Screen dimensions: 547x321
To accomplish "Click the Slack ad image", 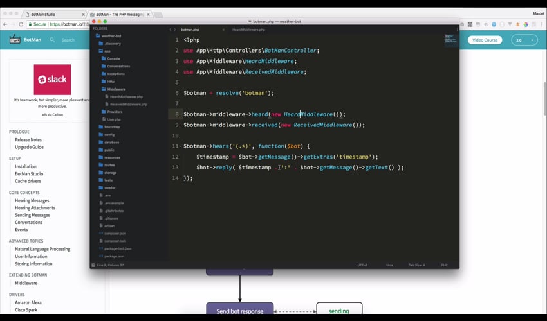I will click(52, 80).
